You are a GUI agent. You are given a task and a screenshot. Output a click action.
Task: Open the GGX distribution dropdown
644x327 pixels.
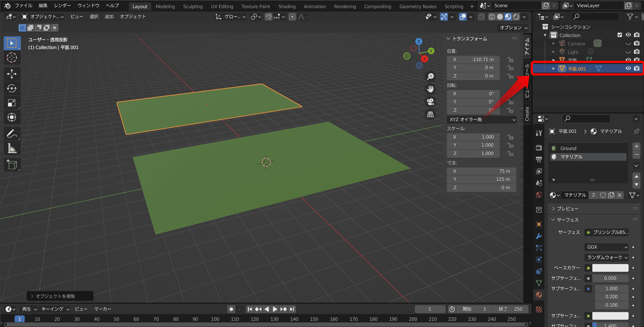606,247
